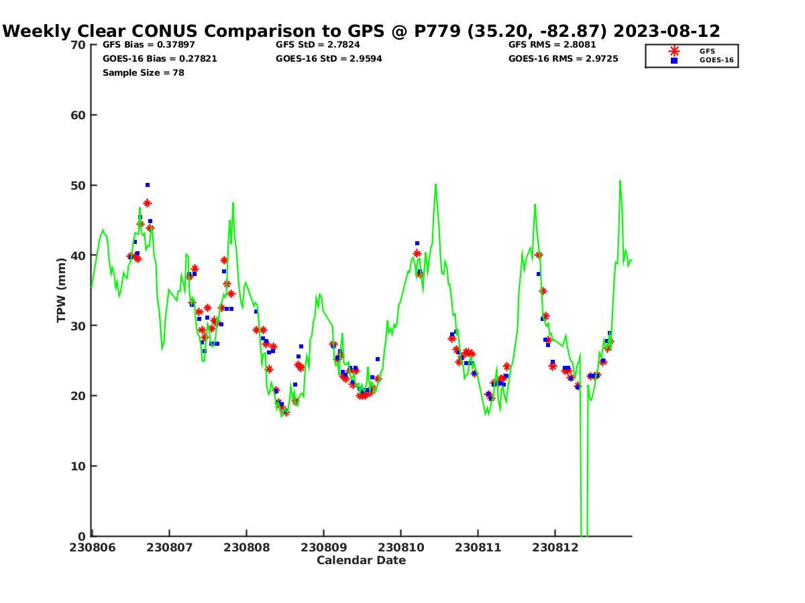The height and width of the screenshot is (603, 805).
Task: Click the blue GOES-16 square in the legend
Action: tap(674, 60)
